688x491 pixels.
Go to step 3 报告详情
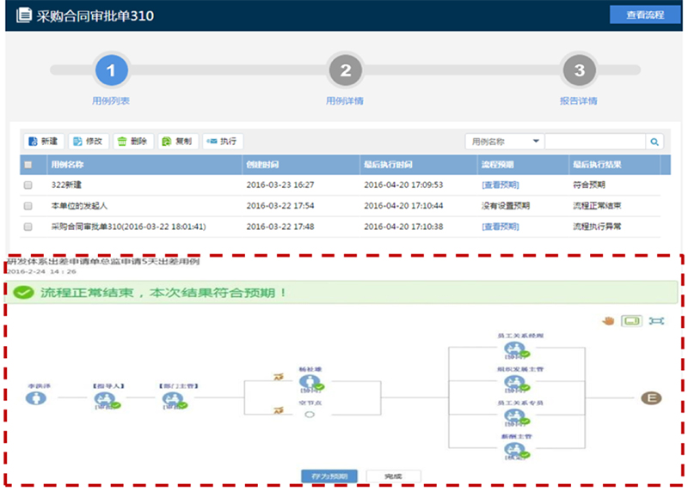[x=579, y=71]
